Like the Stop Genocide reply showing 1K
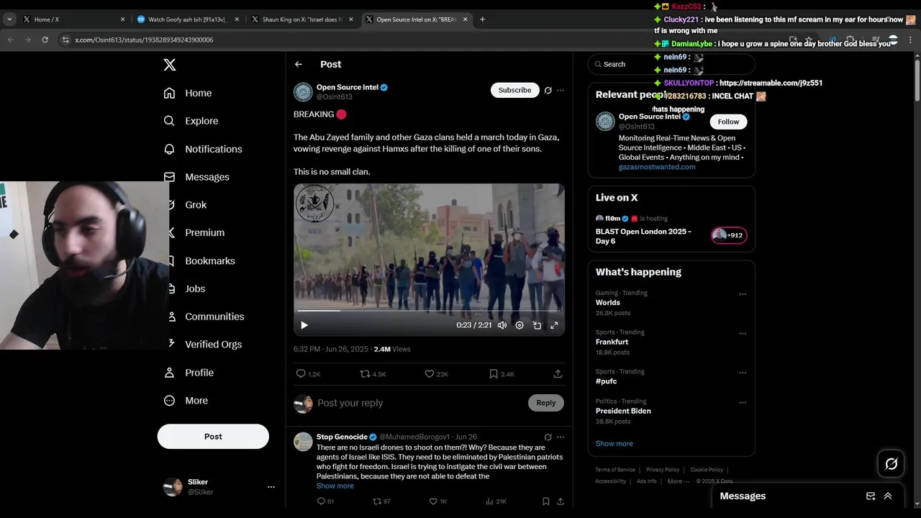921x518 pixels. tap(433, 501)
